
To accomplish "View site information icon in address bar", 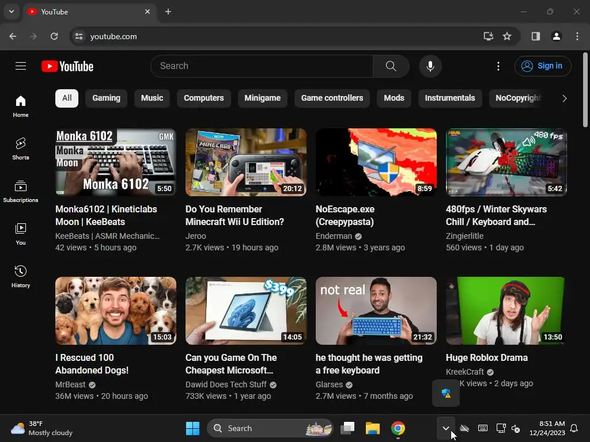I will click(x=79, y=36).
